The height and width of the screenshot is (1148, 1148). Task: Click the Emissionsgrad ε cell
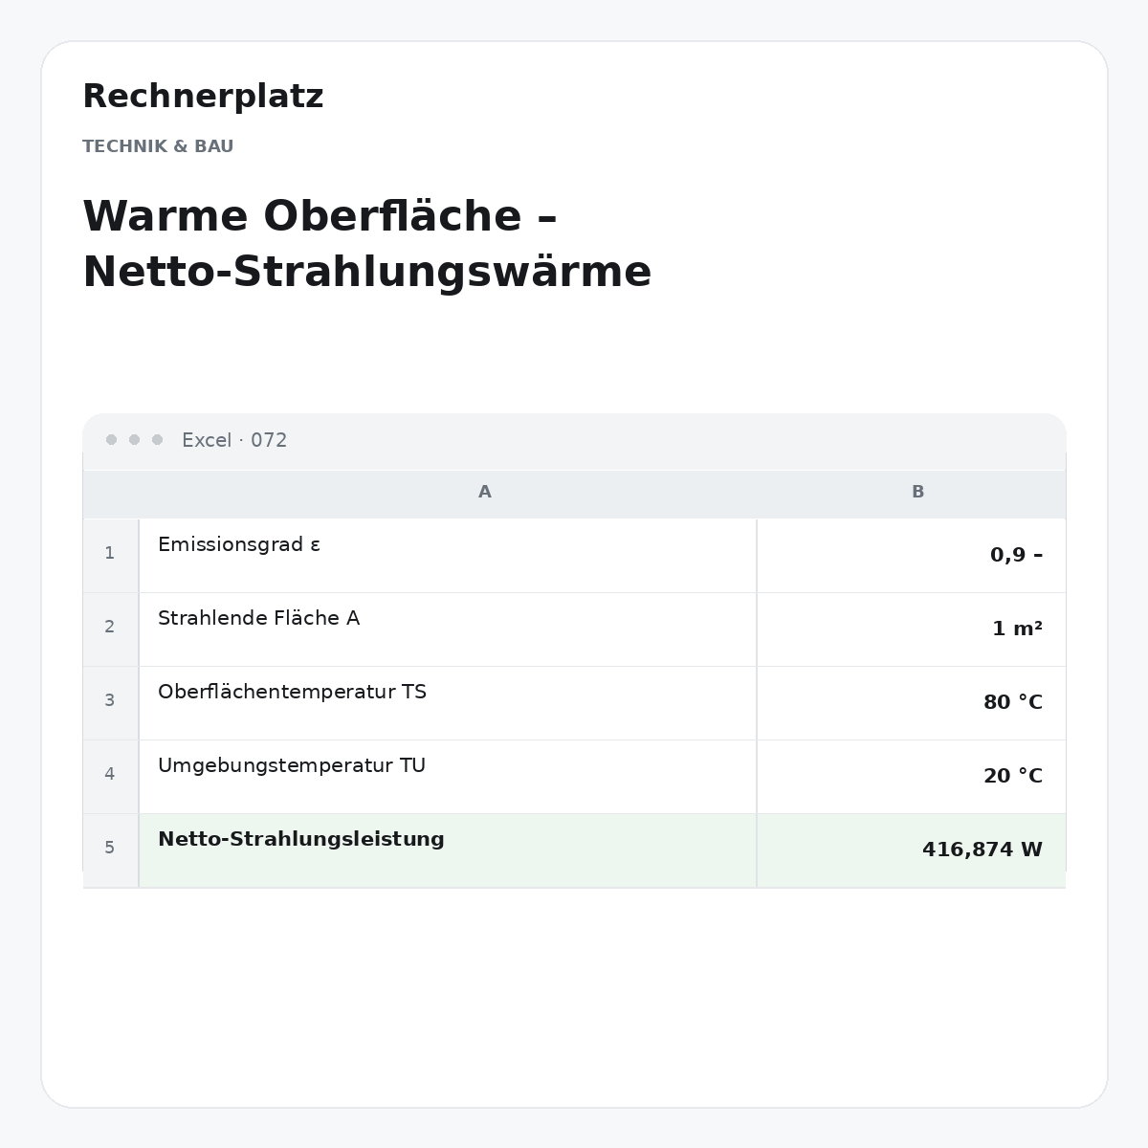click(448, 556)
